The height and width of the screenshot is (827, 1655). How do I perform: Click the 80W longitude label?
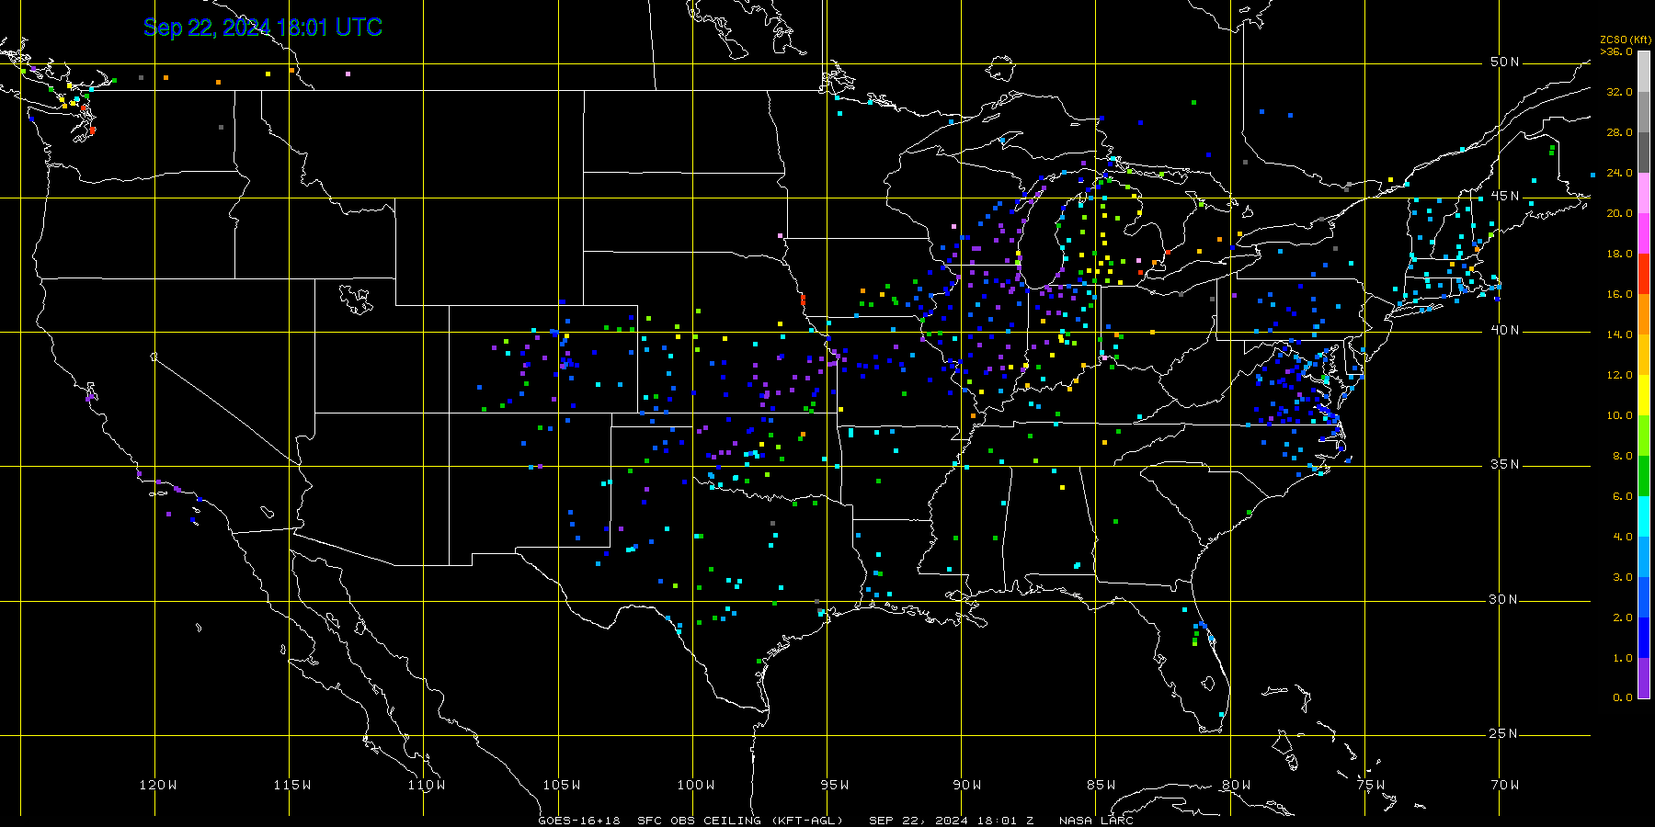[x=1236, y=785]
